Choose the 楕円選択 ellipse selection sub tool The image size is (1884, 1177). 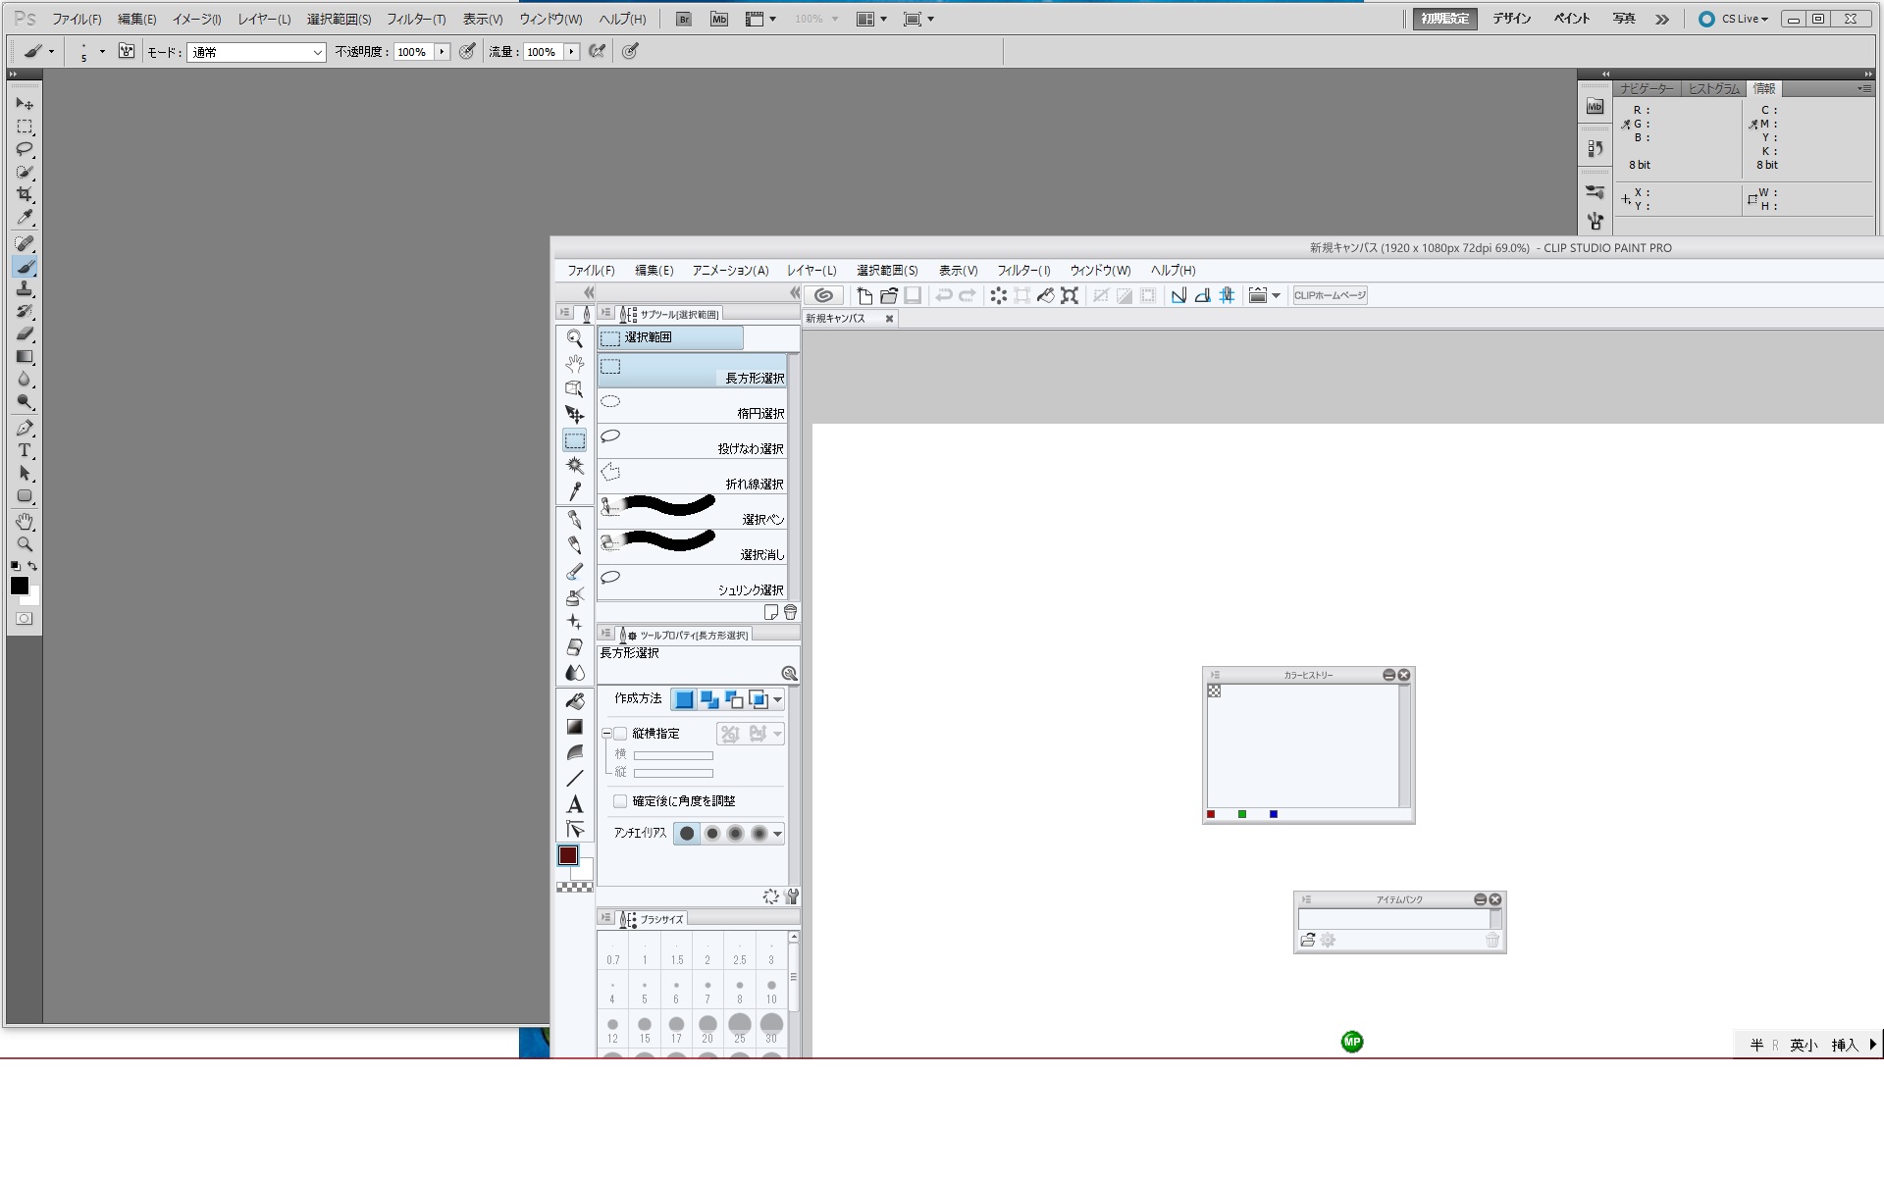(692, 406)
